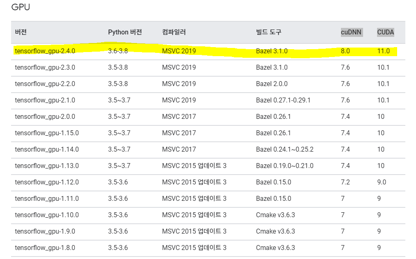Click Python 3.5-3.8 in the 2.3.0 row
The width and height of the screenshot is (416, 259).
click(x=118, y=67)
